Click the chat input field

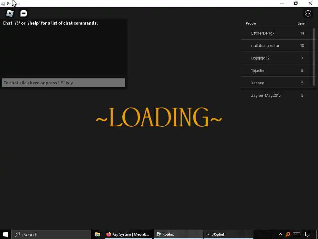[x=63, y=83]
